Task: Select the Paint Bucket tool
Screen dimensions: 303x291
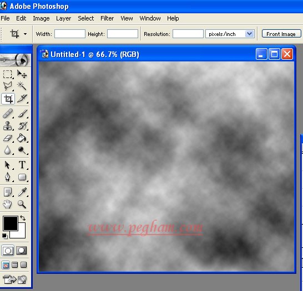Action: coord(22,138)
